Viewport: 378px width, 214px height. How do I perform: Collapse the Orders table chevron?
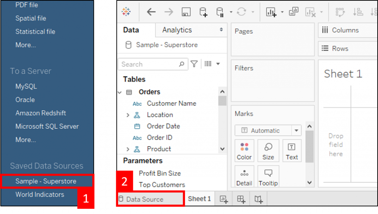click(x=120, y=92)
